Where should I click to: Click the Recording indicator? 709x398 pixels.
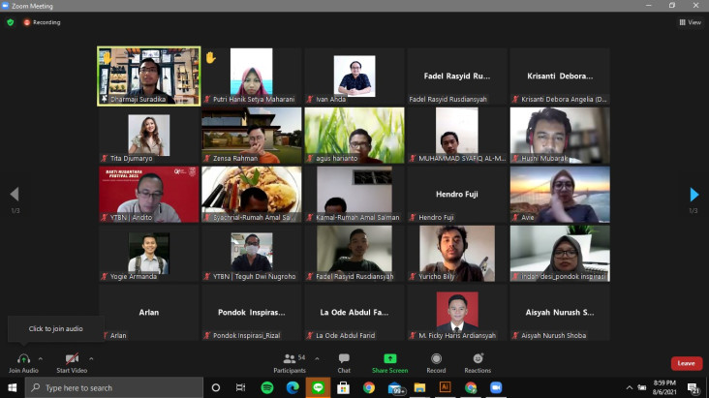point(42,22)
